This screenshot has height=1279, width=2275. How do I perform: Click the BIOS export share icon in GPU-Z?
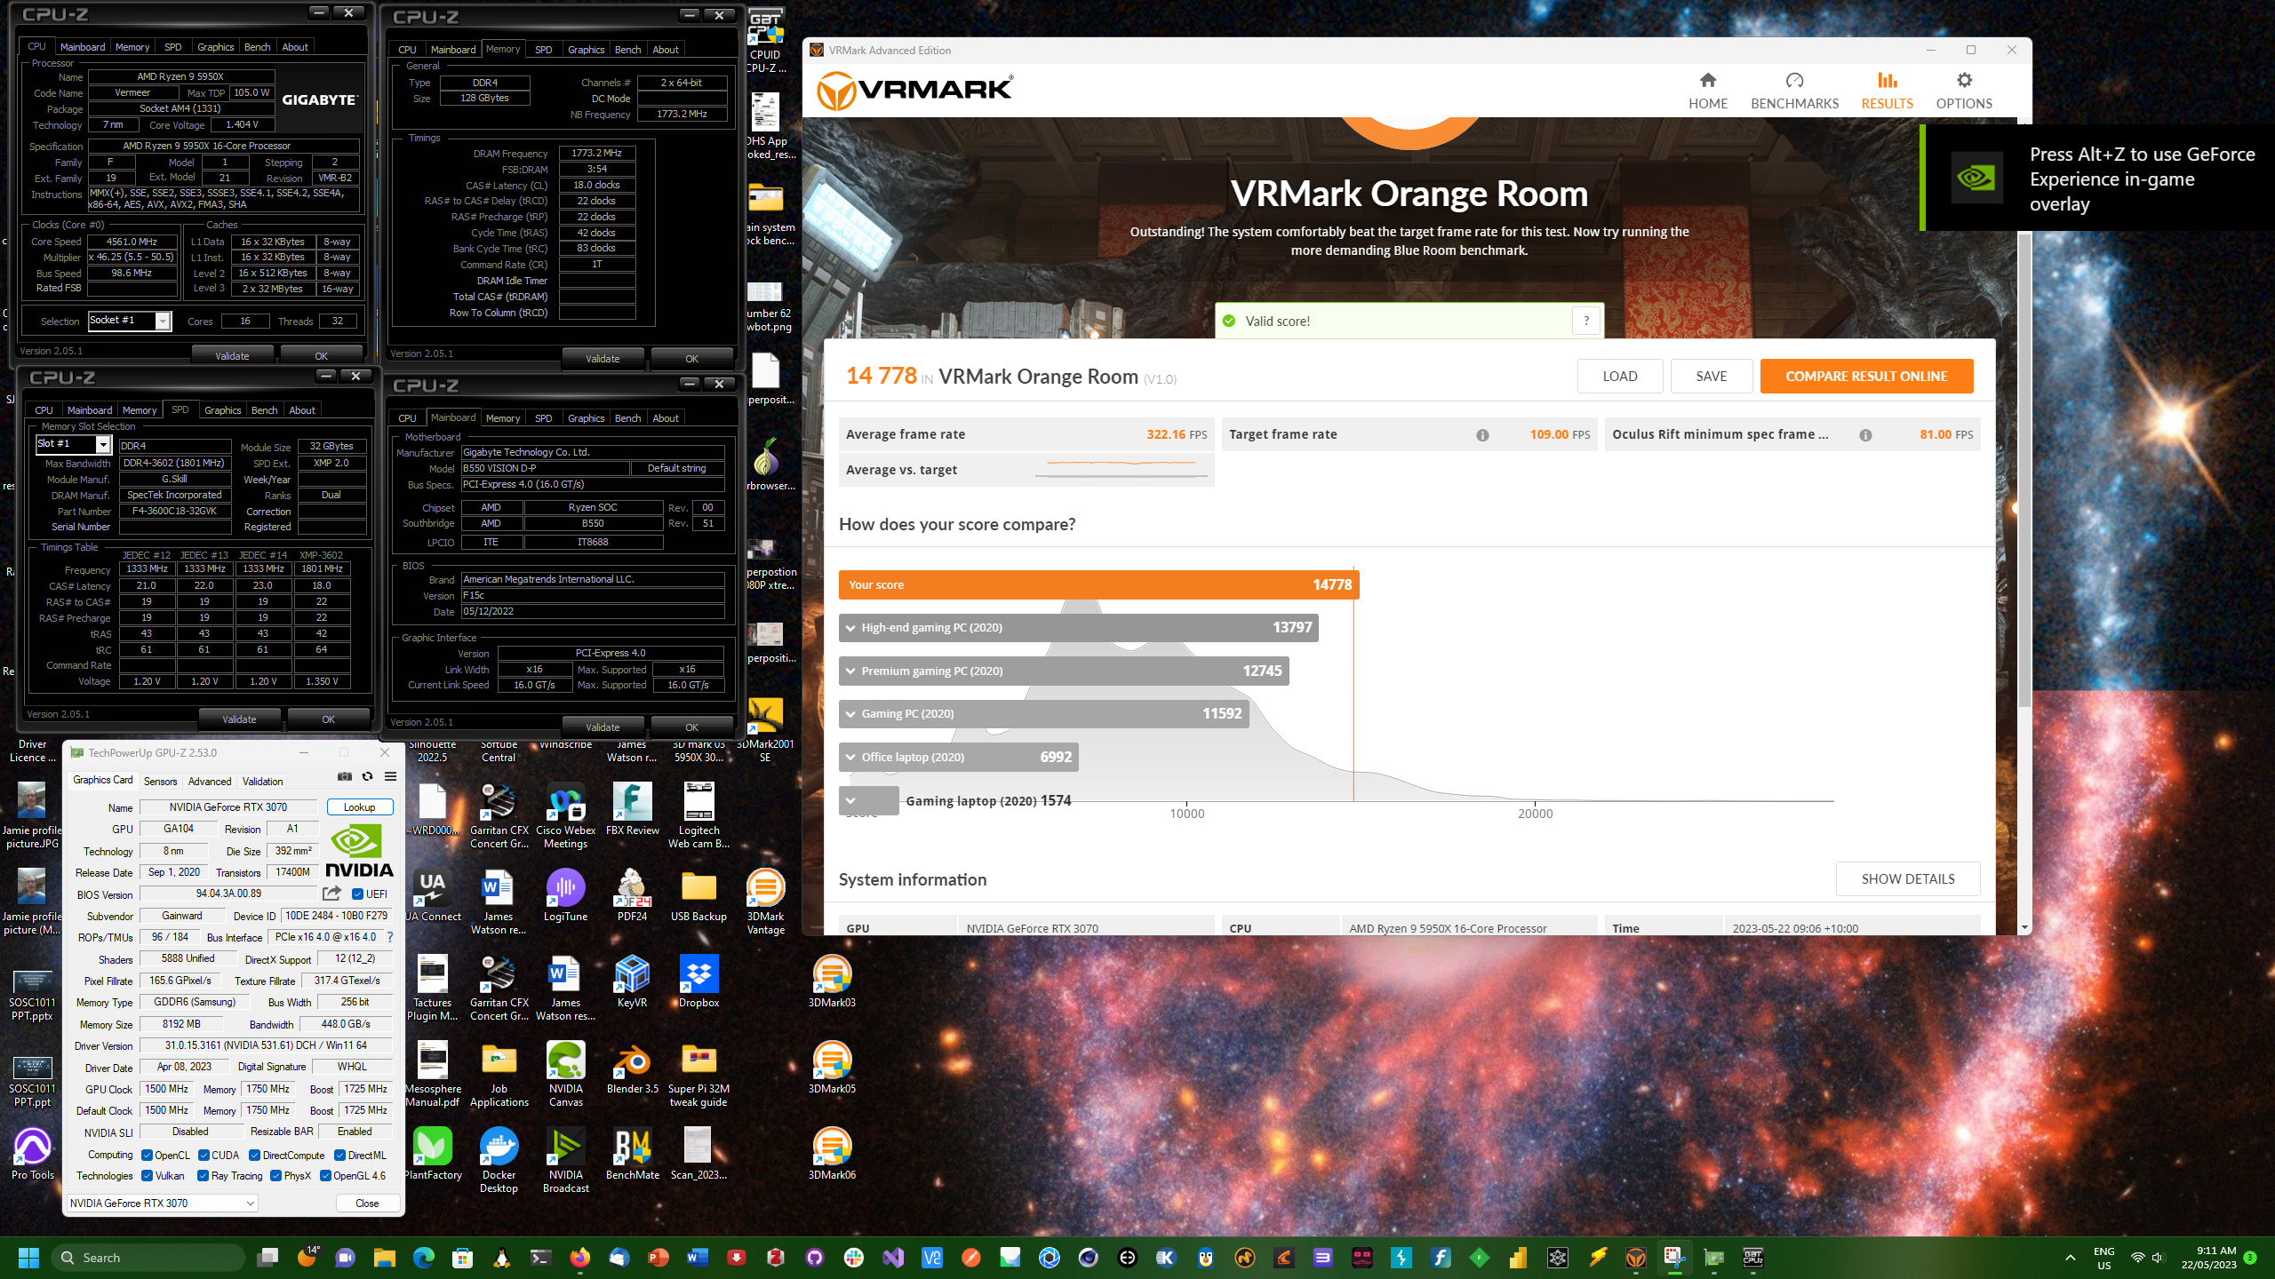pyautogui.click(x=332, y=894)
